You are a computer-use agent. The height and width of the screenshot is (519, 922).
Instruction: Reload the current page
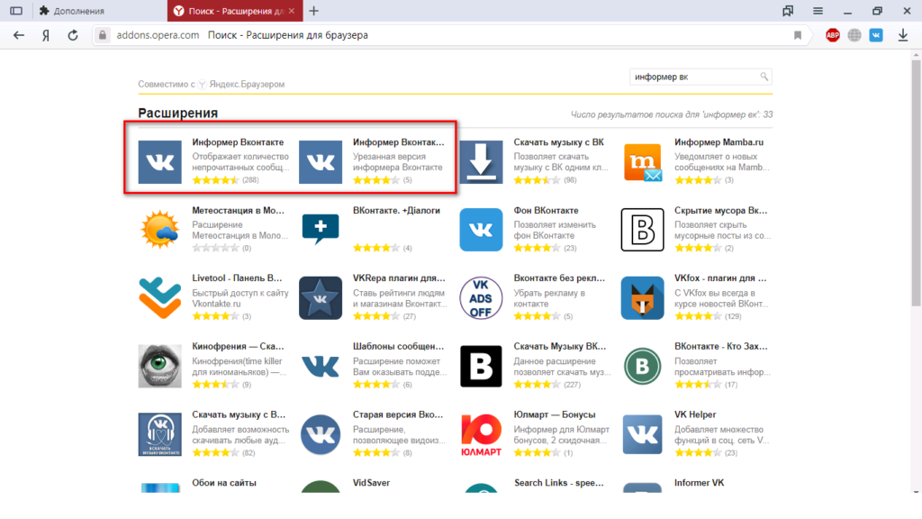click(73, 35)
